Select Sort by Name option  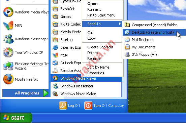(98, 67)
